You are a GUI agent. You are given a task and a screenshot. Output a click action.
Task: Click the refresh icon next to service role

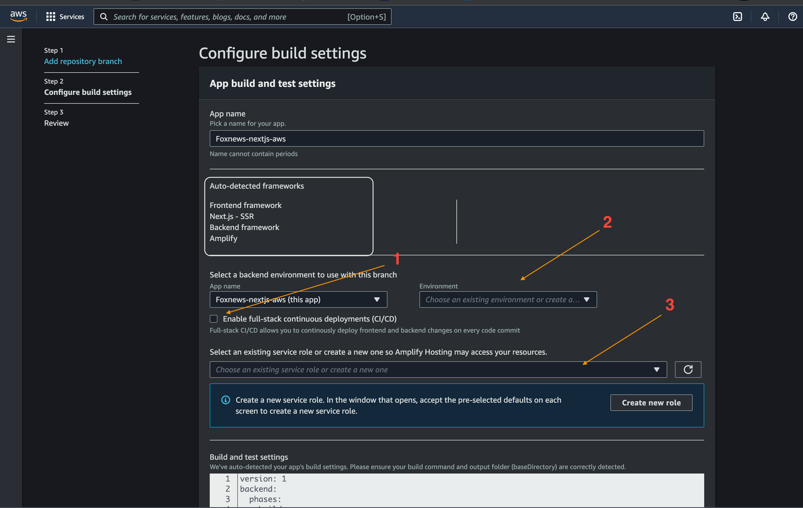pyautogui.click(x=688, y=369)
